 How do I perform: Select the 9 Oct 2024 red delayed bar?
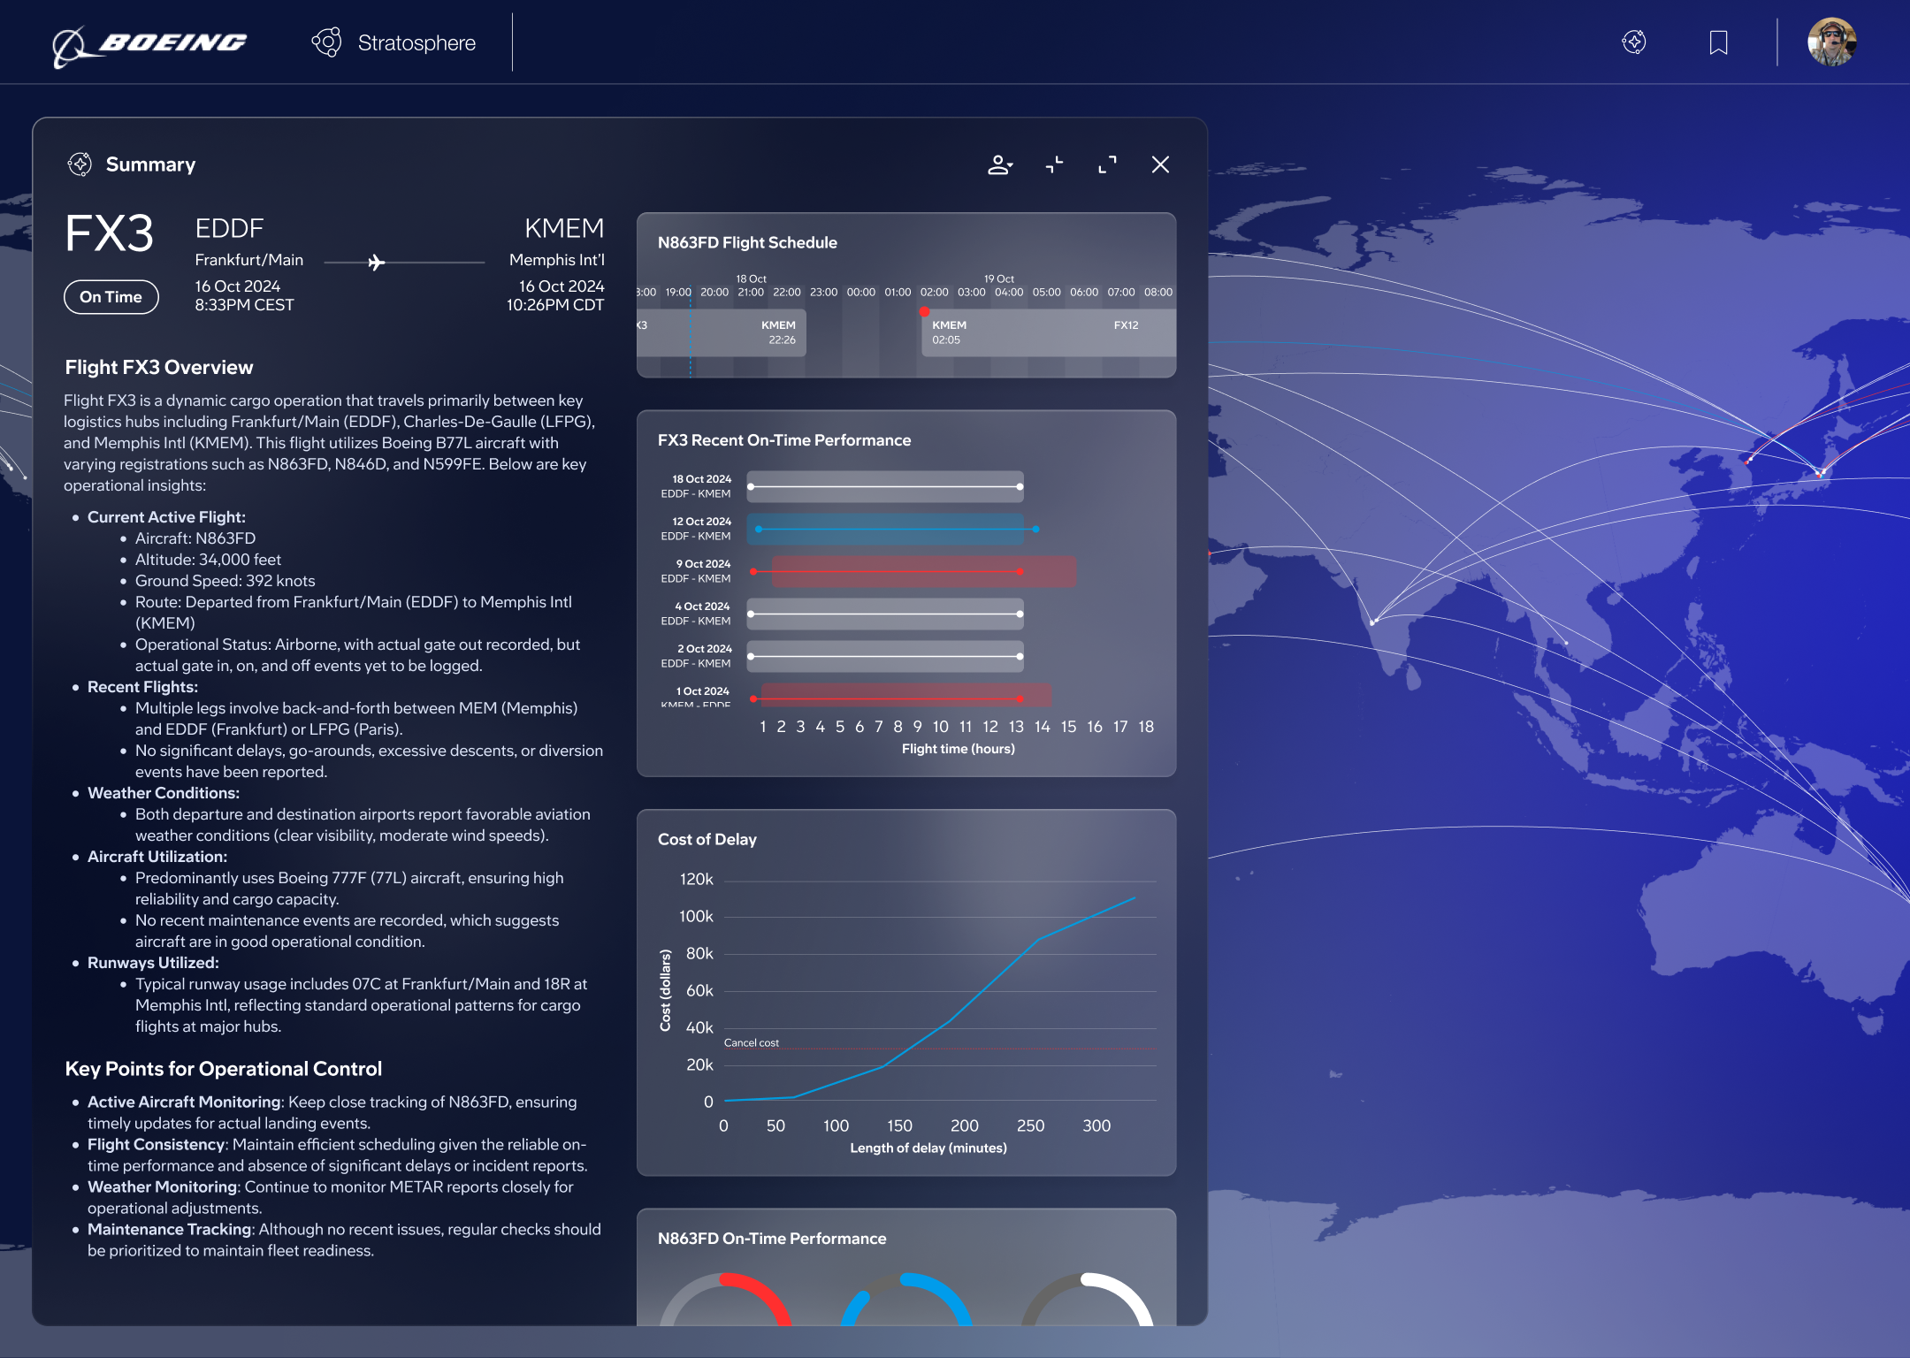coord(924,571)
